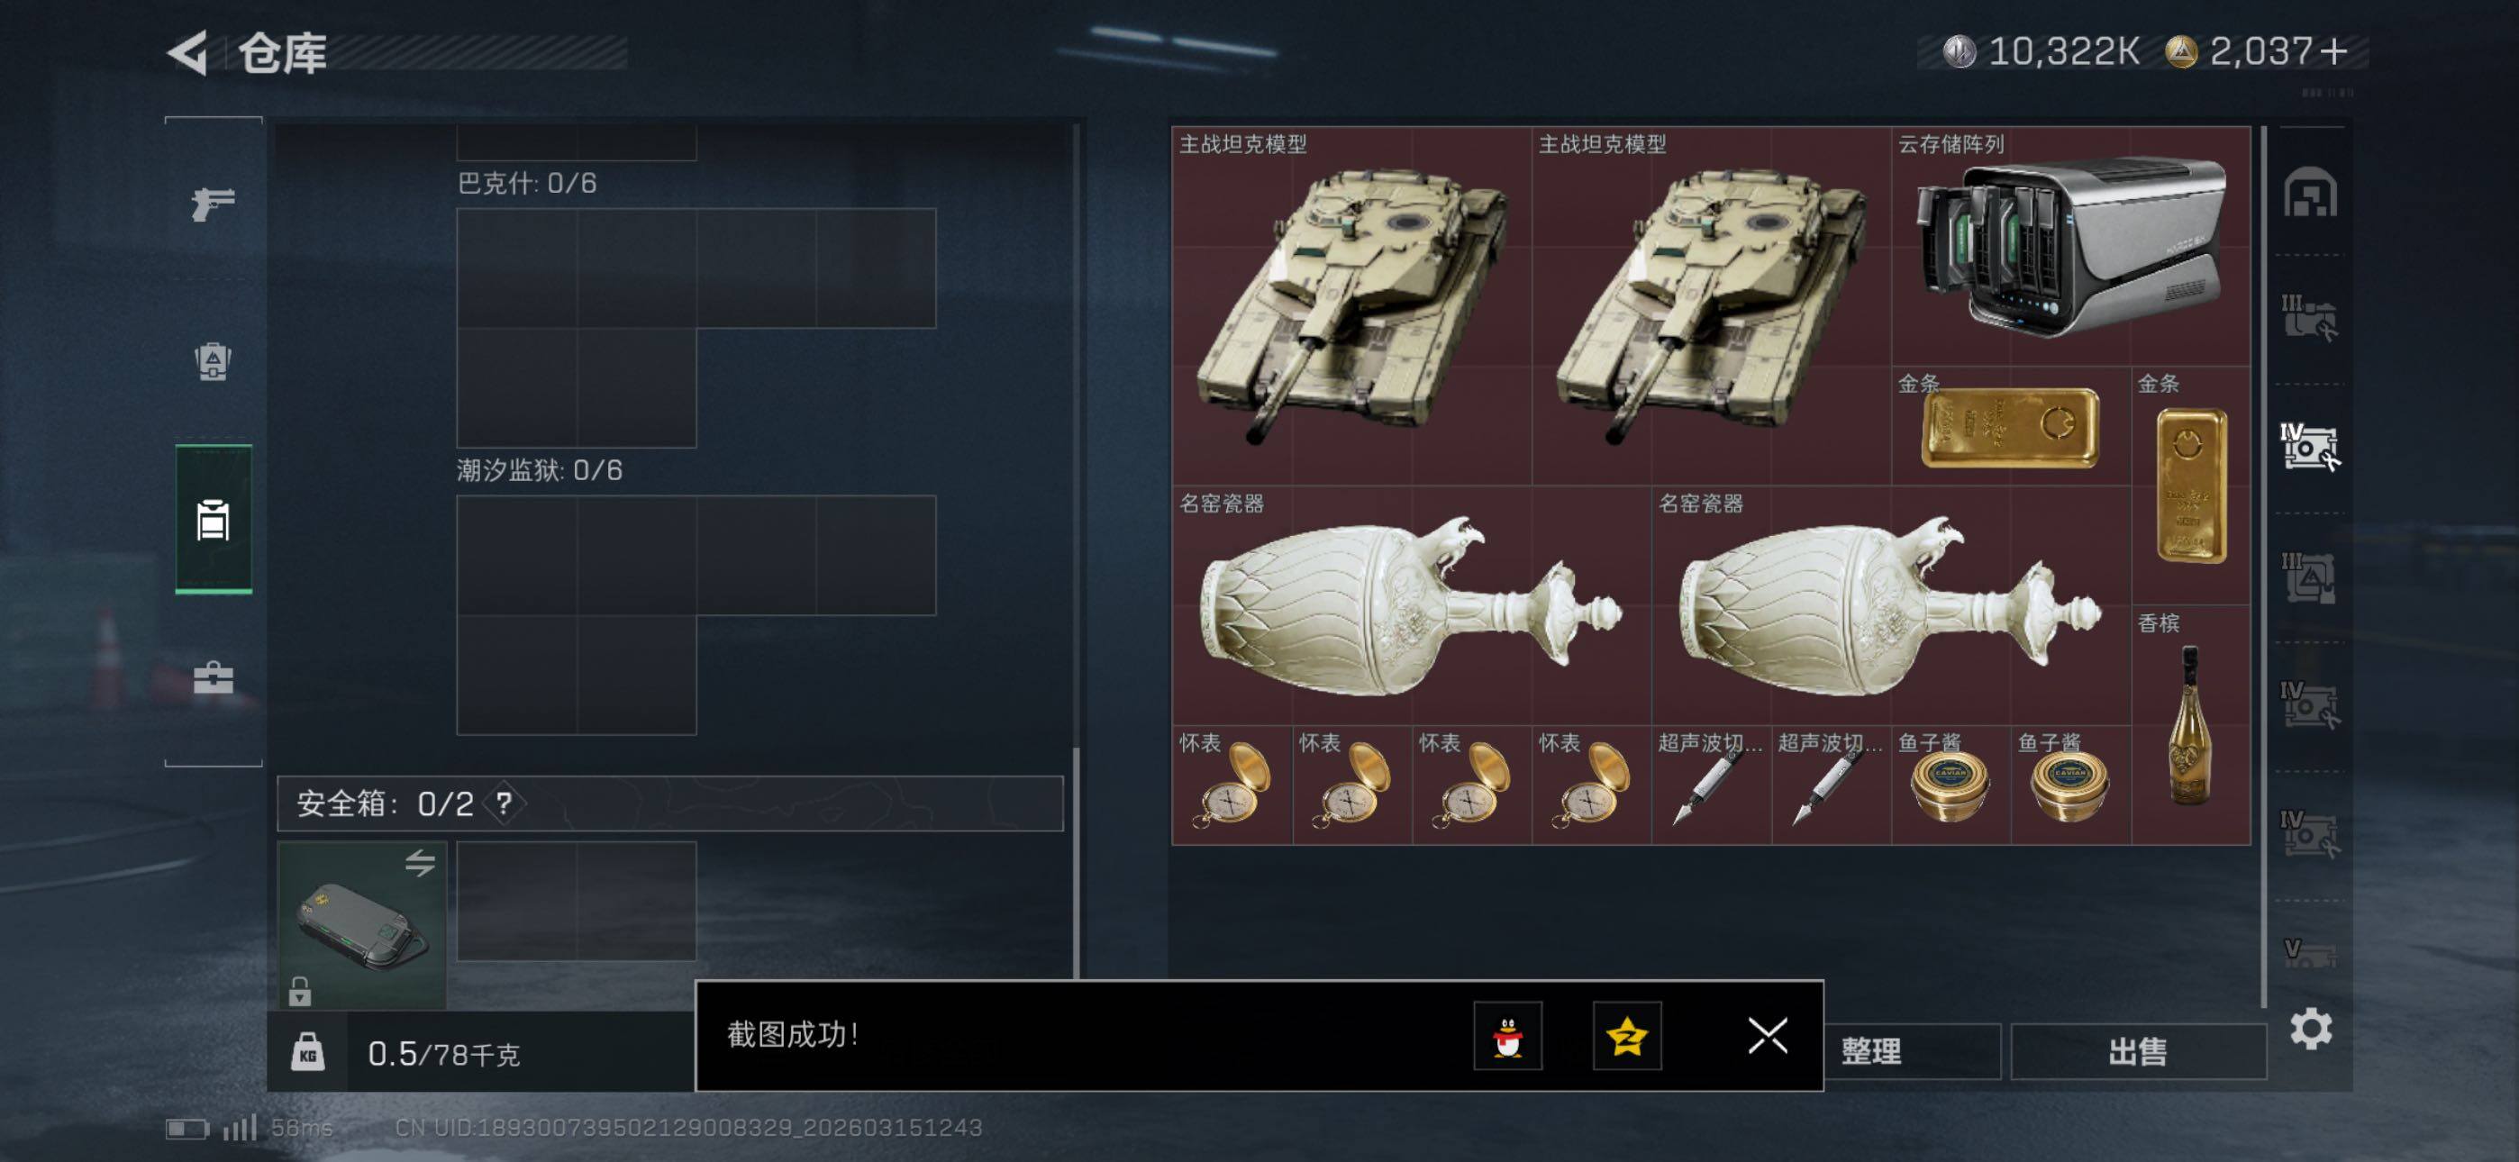
Task: Select the main stash tab at top right
Action: [2310, 193]
